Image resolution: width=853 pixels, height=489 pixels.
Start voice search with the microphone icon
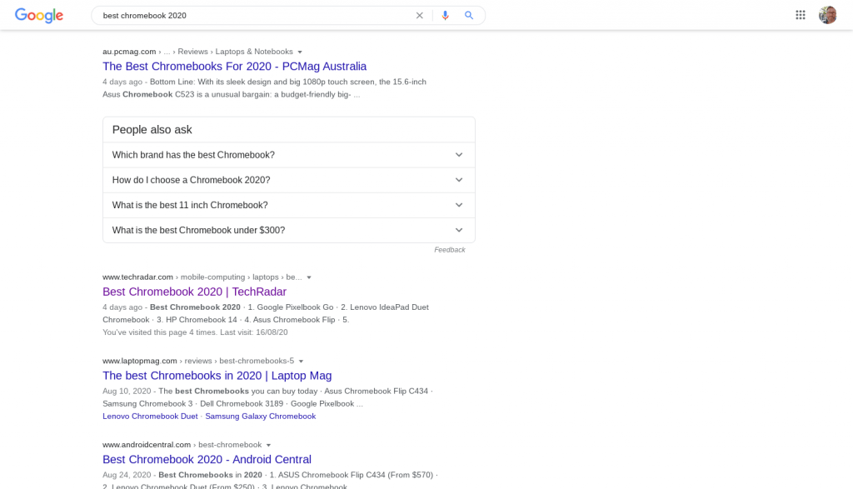pos(445,15)
